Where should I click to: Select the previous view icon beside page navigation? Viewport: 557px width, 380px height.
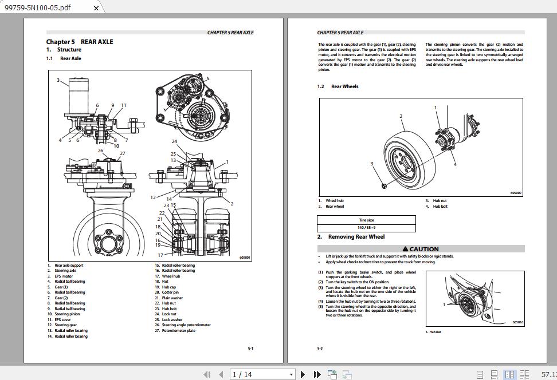(332, 374)
